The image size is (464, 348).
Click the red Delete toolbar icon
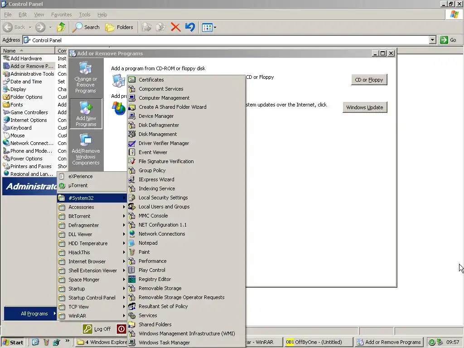(x=175, y=27)
